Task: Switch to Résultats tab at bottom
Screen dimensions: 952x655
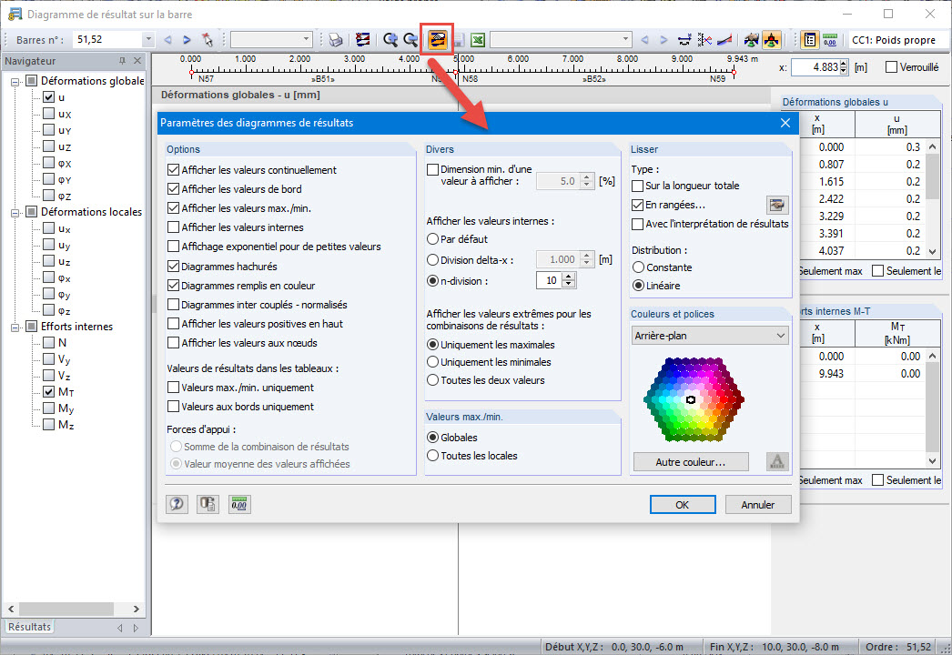Action: click(x=29, y=627)
